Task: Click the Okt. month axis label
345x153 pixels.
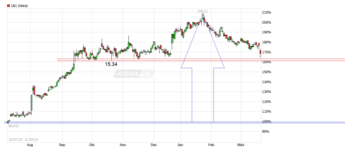Action: pos(92,145)
